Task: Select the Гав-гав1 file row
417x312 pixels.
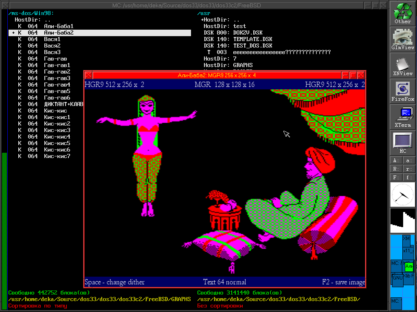Action: click(x=100, y=65)
